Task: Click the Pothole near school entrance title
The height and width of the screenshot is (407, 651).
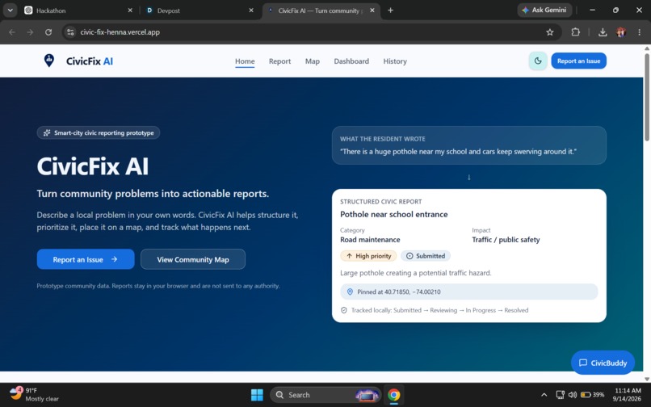Action: click(393, 214)
